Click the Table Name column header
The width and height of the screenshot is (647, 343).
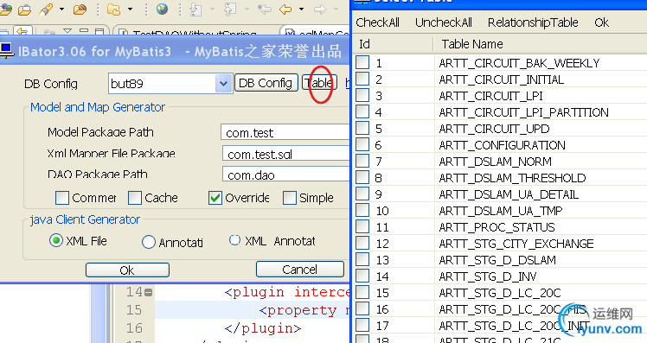pos(541,44)
